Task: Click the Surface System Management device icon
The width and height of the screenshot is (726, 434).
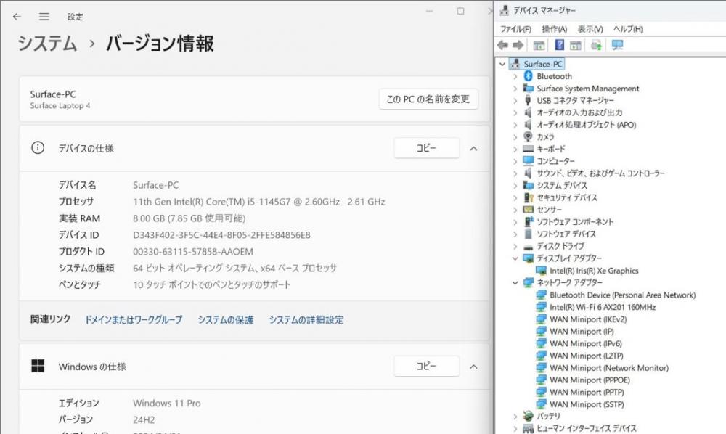Action: pyautogui.click(x=529, y=88)
